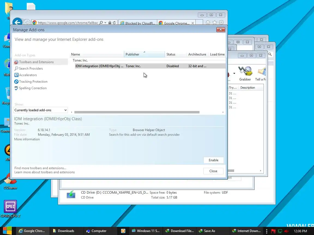The width and height of the screenshot is (314, 235).
Task: Close the Manage Add-ons dialog with Close button
Action: pos(213,171)
